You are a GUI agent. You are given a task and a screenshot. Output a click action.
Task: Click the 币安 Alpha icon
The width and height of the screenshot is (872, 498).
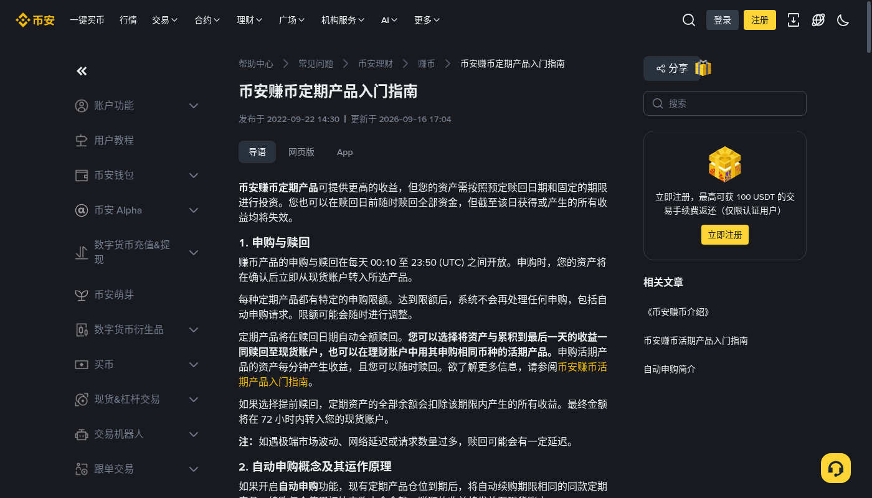[82, 210]
